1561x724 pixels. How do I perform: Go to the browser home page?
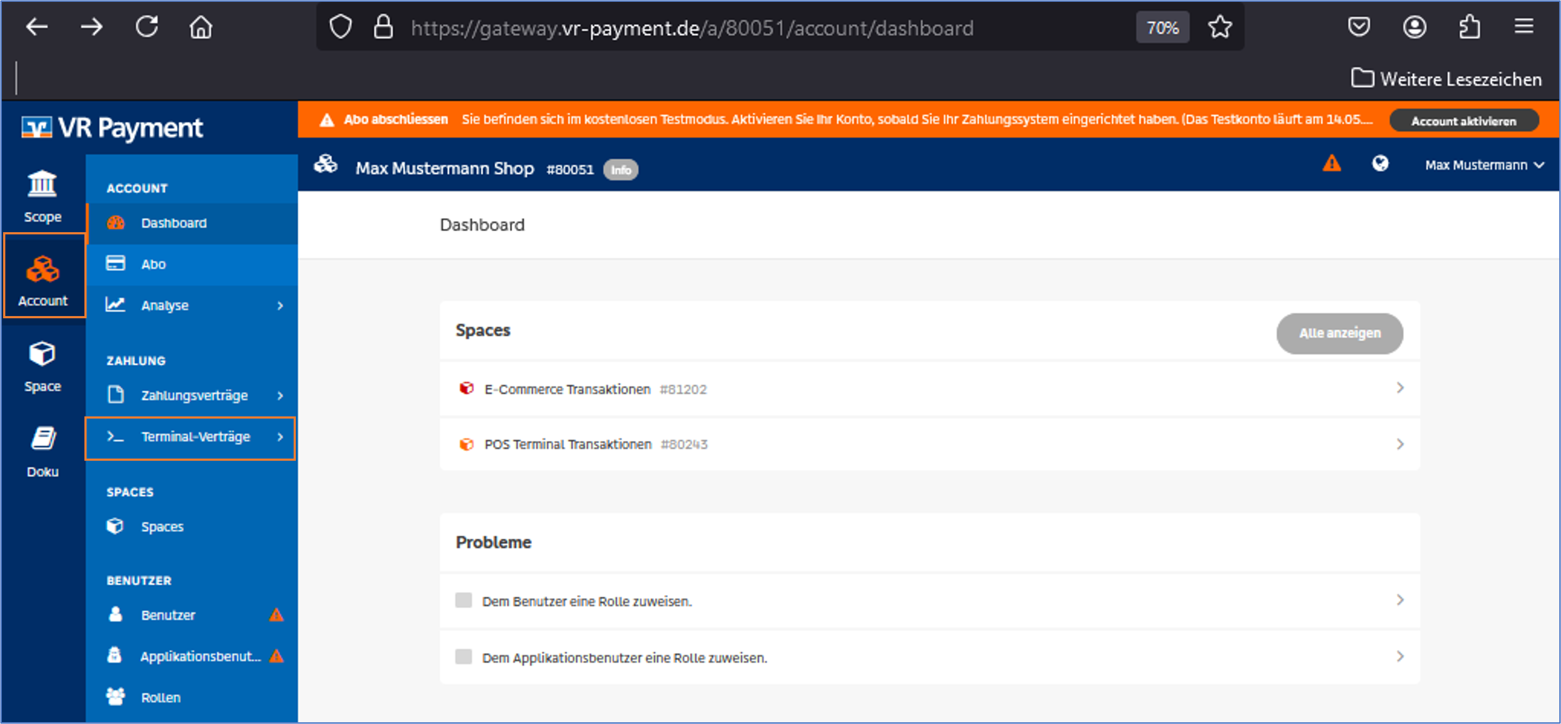201,27
